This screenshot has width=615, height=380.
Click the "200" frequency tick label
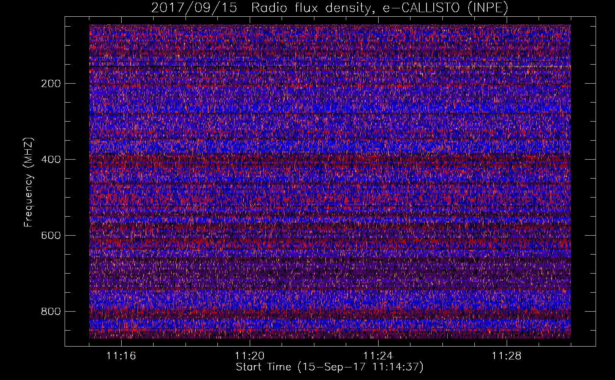point(51,84)
